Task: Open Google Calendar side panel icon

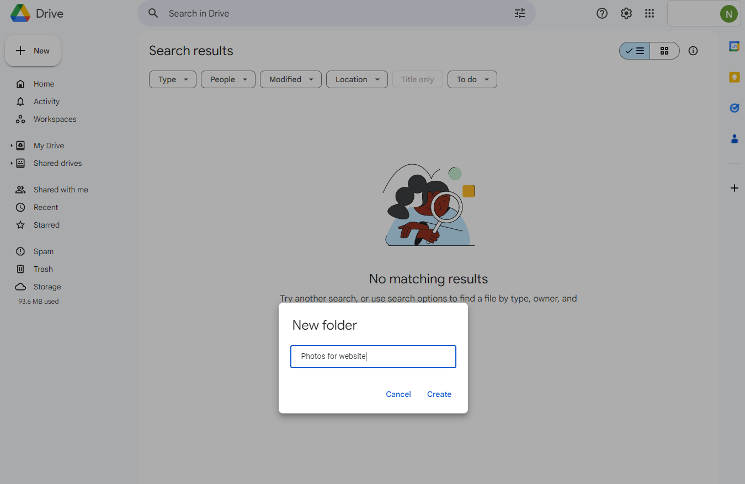Action: 734,47
